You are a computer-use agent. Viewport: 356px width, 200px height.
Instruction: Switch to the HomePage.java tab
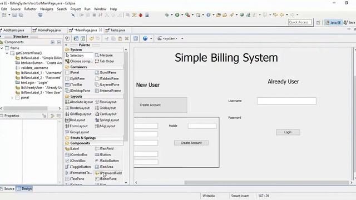(49, 30)
